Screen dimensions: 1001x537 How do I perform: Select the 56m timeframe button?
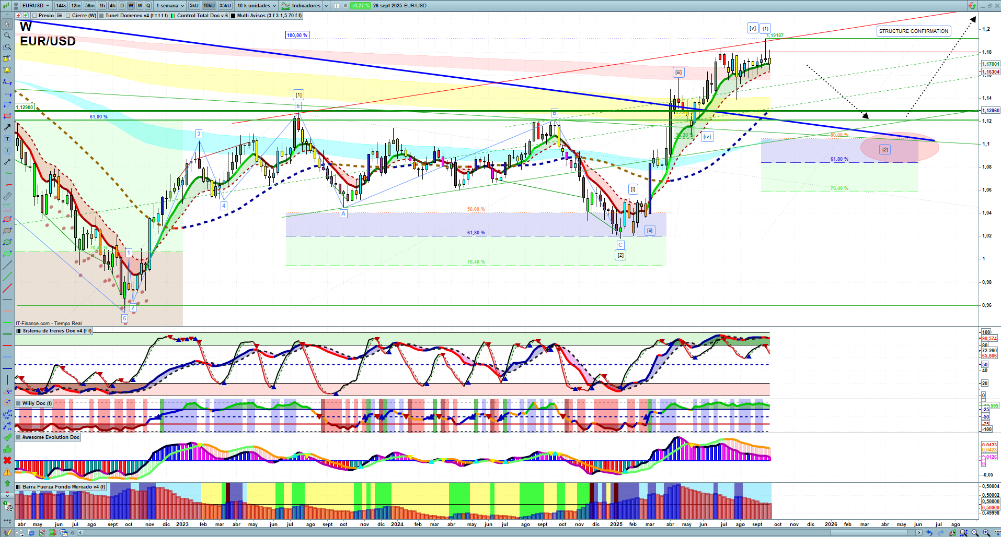[x=90, y=6]
